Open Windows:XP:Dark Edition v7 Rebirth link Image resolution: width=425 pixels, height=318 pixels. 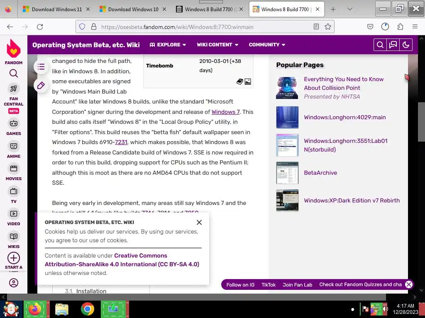pyautogui.click(x=352, y=200)
